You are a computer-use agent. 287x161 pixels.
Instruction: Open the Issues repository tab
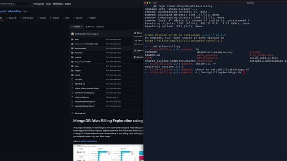(x=11, y=18)
